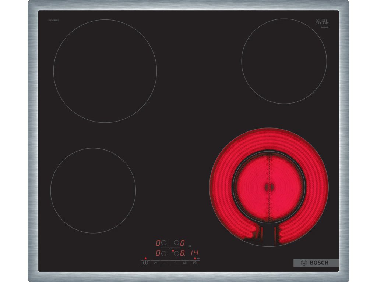Image resolution: width=377 pixels, height=282 pixels.
Task: Tap the child lock key icon
Action: tap(155, 263)
